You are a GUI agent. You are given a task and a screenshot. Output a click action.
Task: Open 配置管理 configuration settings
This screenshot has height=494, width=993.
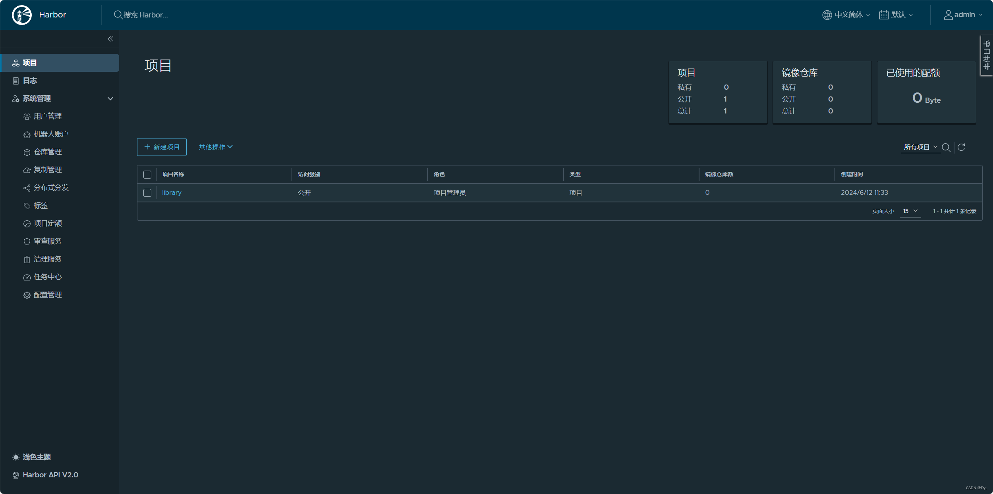[x=47, y=295]
